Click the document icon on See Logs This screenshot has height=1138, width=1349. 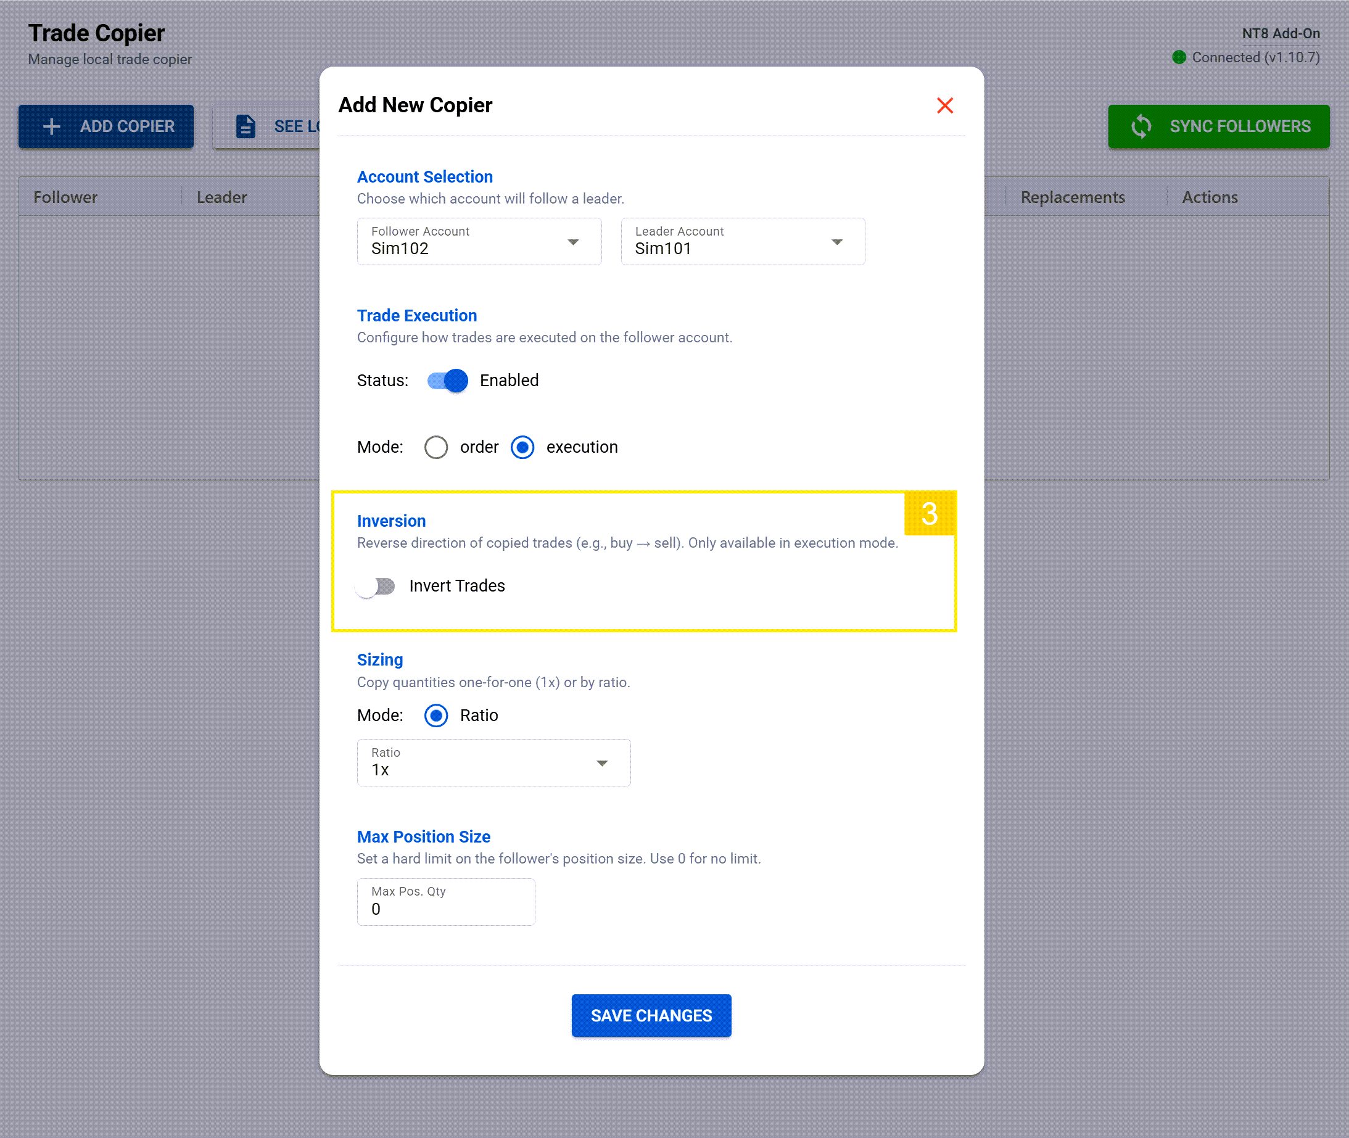tap(245, 126)
